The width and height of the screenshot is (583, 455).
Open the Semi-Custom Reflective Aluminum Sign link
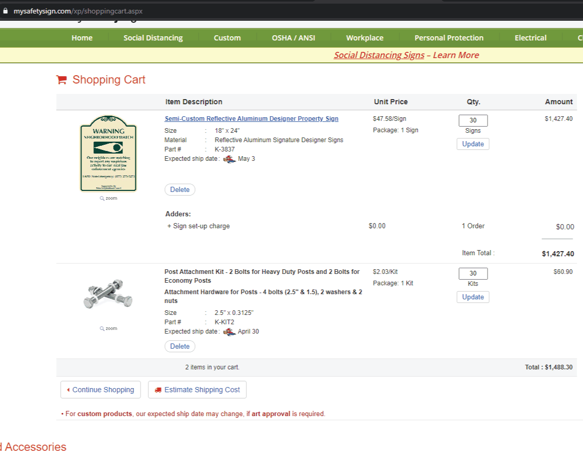[251, 119]
